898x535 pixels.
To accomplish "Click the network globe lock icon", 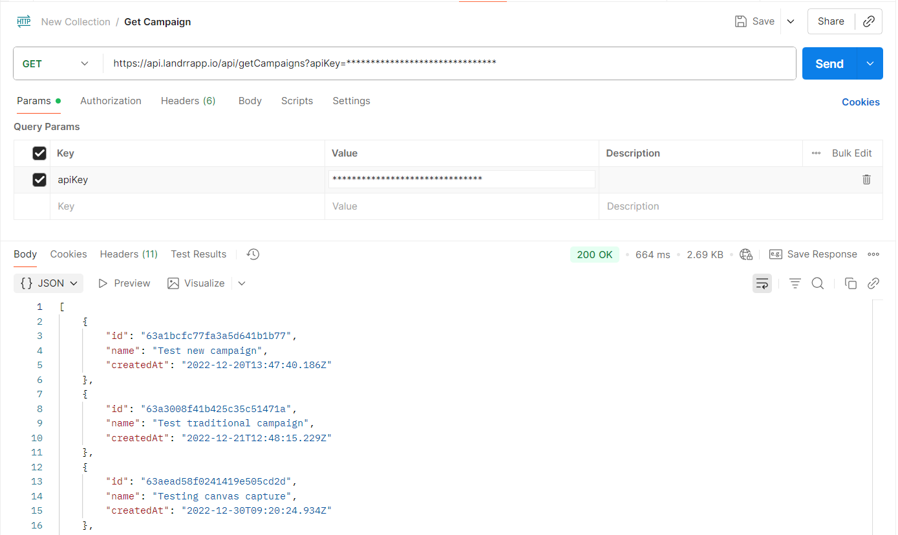I will tap(746, 254).
